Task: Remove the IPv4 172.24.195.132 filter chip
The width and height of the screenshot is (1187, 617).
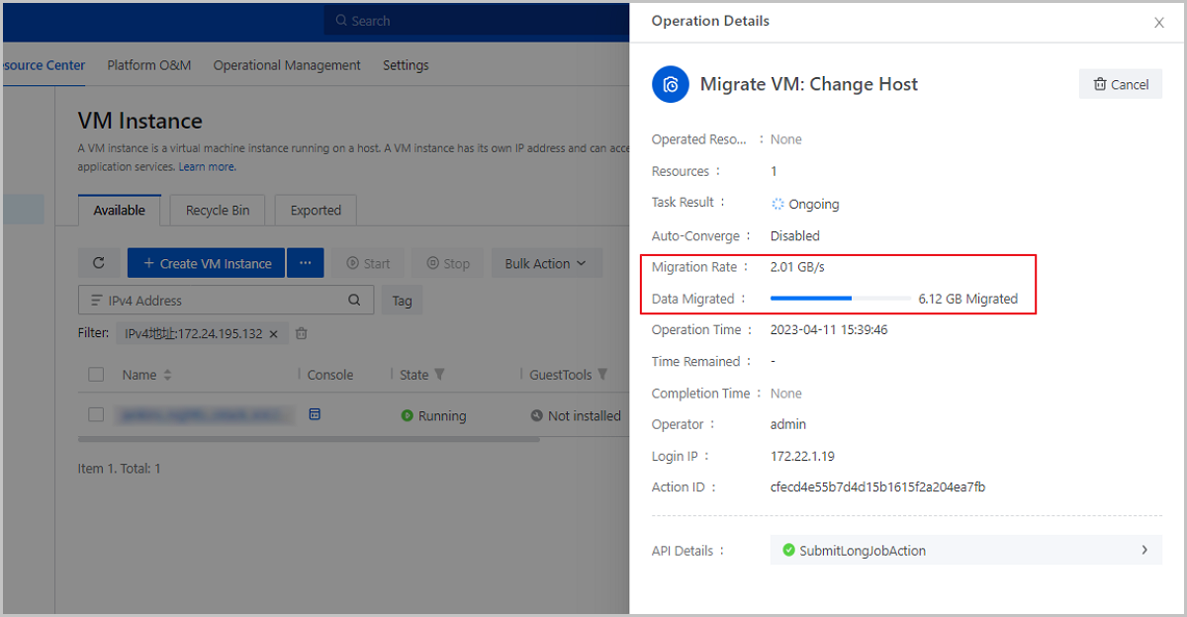Action: tap(274, 334)
